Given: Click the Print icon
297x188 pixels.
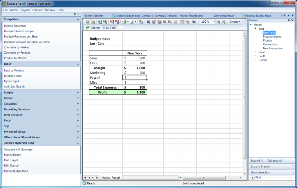Looking at the screenshot, I should (x=124, y=22).
